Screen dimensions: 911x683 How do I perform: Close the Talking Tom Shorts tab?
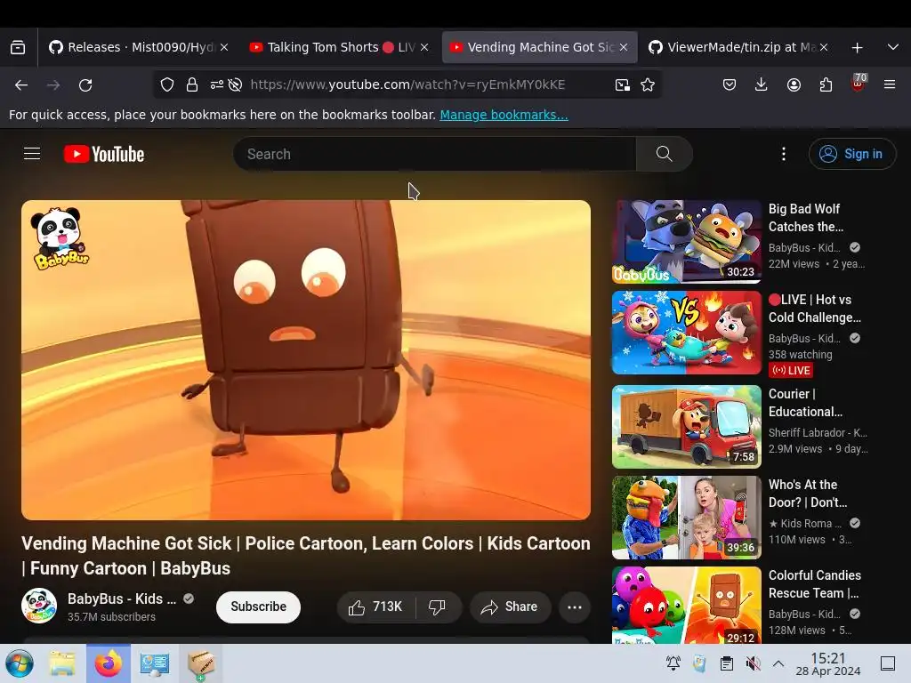424,47
